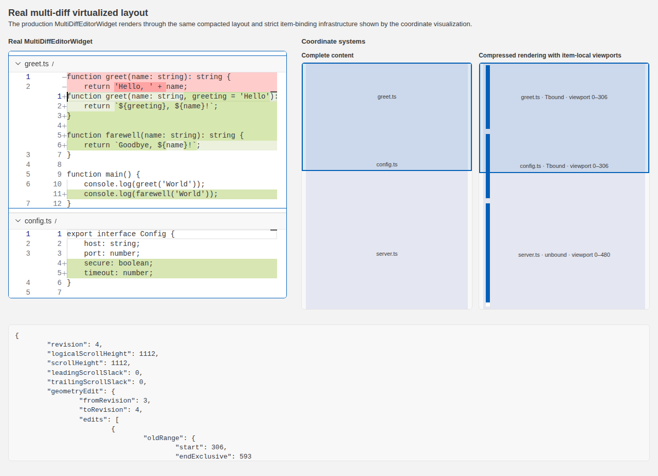This screenshot has height=476, width=658.
Task: Click the JSON line "scrollHeight": 1112
Action: (x=89, y=363)
